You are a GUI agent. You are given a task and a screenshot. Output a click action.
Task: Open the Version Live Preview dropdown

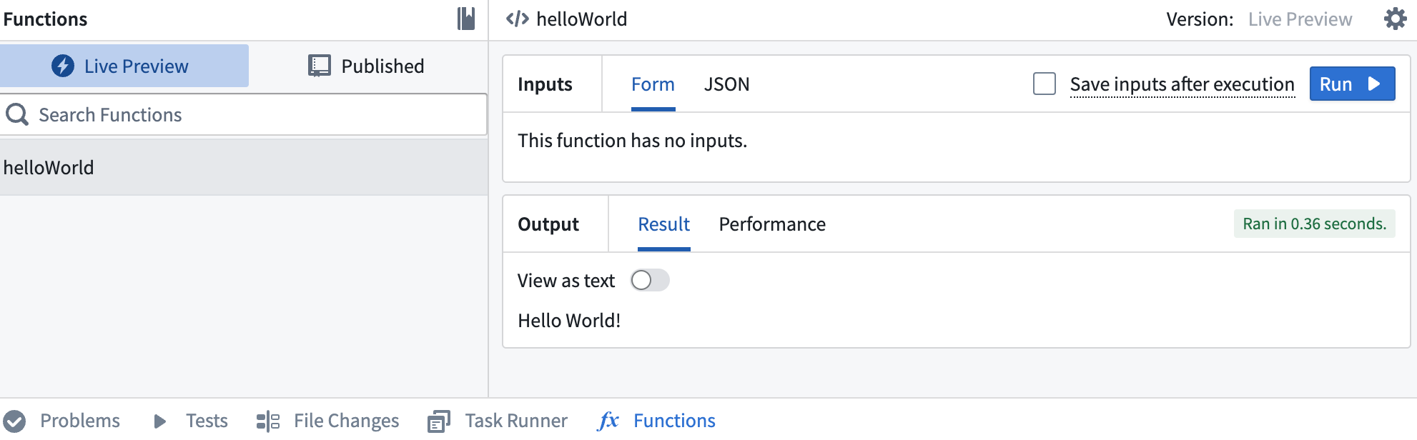[1299, 19]
